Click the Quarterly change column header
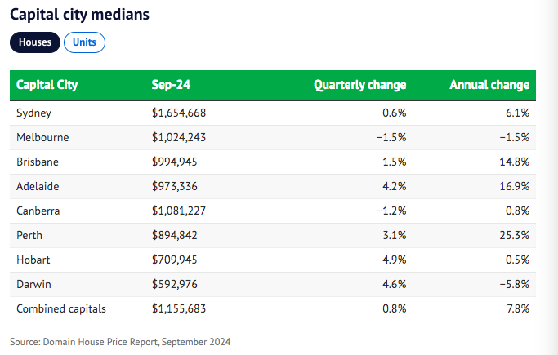Viewport: 558px width, 355px height. click(359, 85)
